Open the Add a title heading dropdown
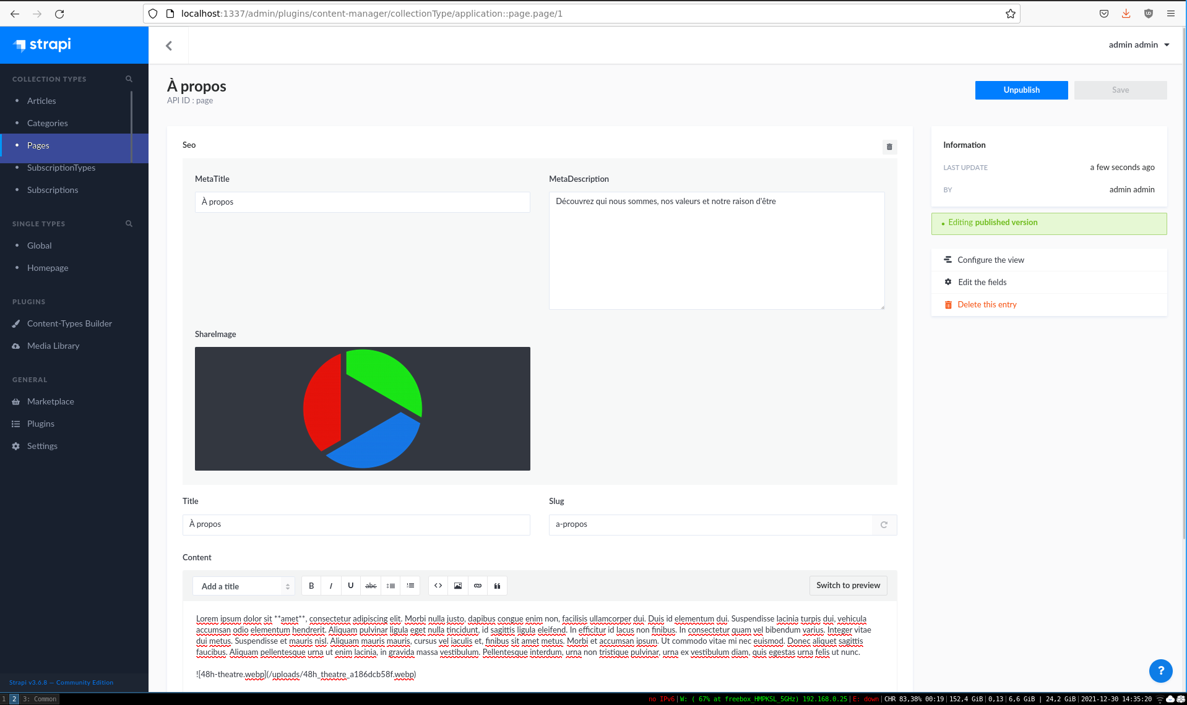The image size is (1187, 705). point(244,586)
